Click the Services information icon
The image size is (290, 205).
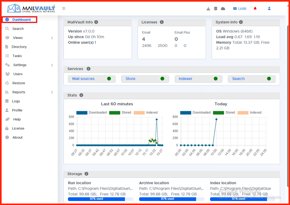tap(89, 69)
